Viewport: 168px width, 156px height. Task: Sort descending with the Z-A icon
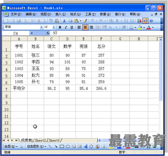132,21
